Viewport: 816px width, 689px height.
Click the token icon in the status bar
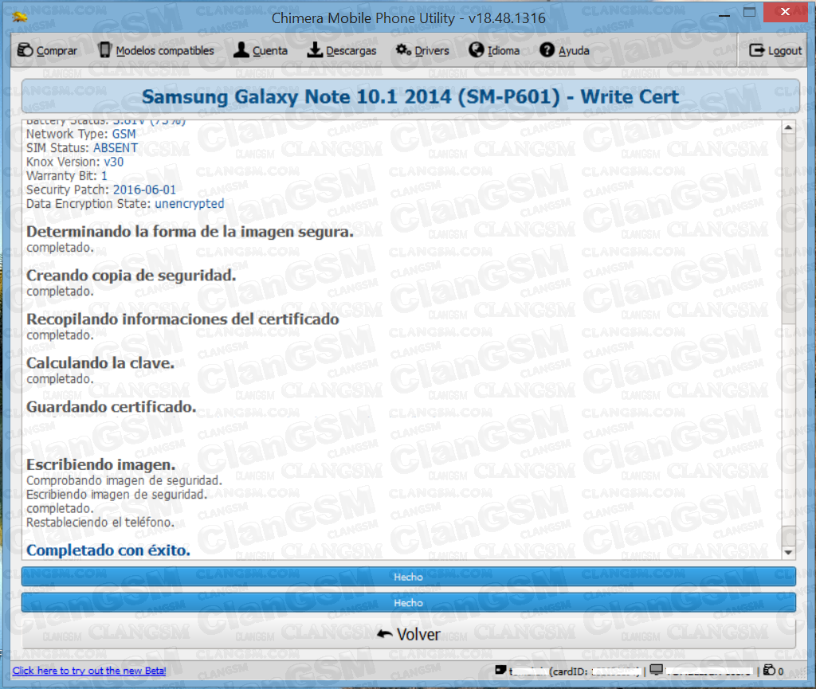click(x=499, y=671)
